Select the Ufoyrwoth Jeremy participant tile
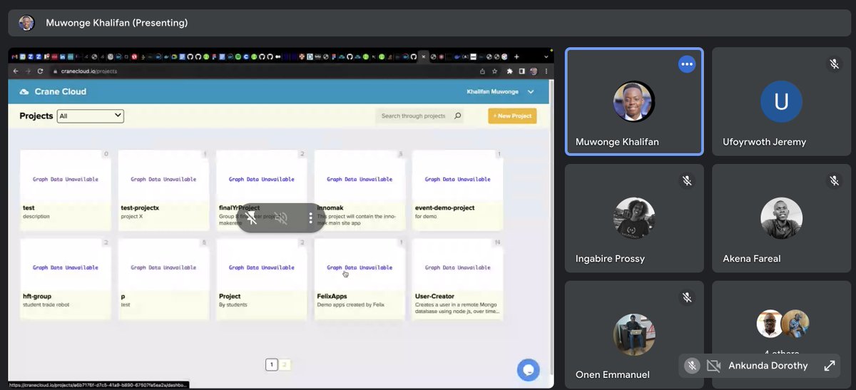 [782, 101]
